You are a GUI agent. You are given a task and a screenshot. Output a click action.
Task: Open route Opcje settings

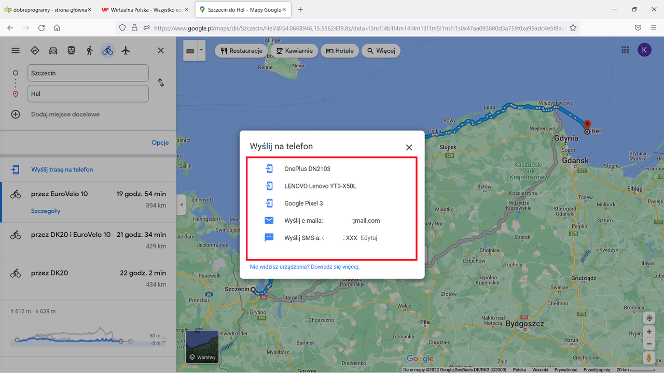(160, 142)
